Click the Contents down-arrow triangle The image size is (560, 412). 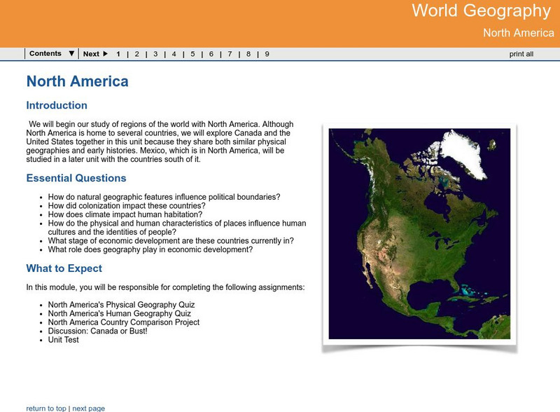click(x=71, y=54)
